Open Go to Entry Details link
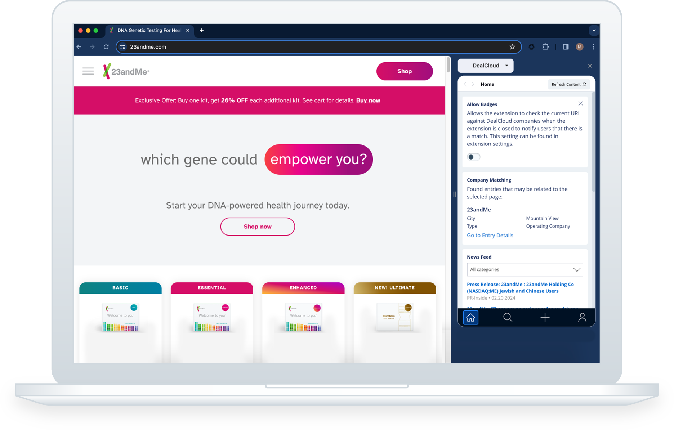Screen dimensions: 674x430 490,235
